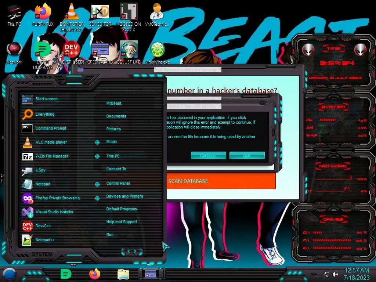Expand Devices and Printers submenu arrow
Viewport: 376px width, 282px height.
tap(97, 198)
